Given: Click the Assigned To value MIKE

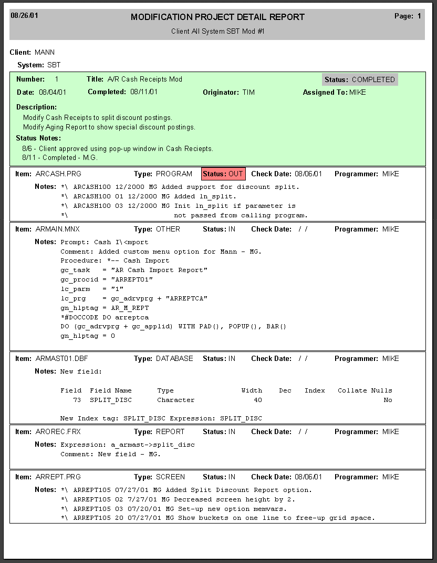Looking at the screenshot, I should (357, 92).
